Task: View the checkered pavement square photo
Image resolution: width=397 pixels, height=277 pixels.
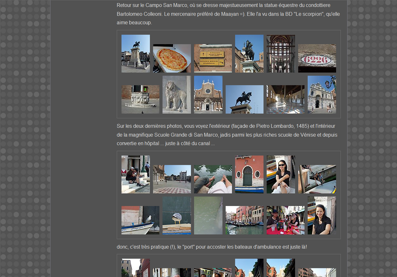Action: (172, 179)
